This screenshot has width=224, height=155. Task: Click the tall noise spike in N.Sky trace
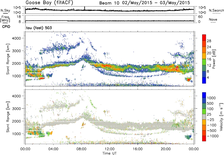[x=85, y=8]
